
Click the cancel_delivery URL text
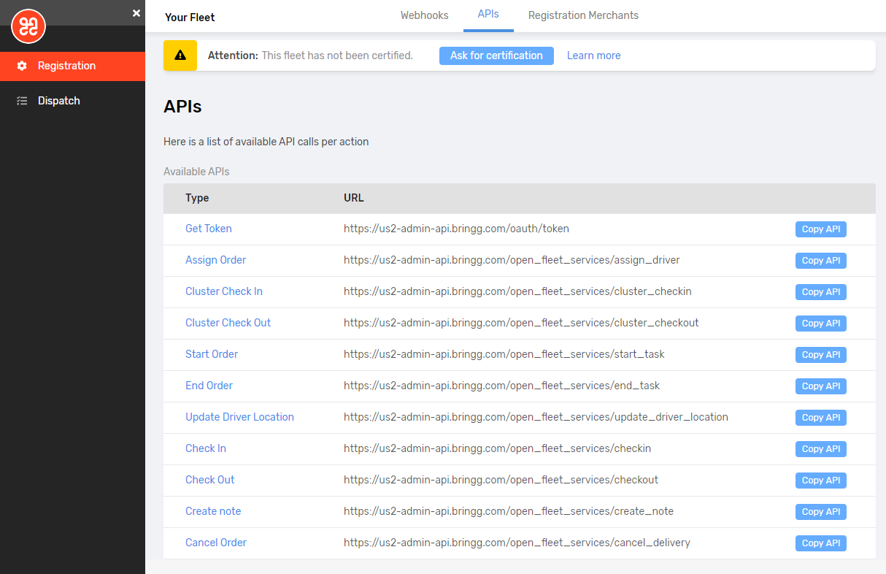coord(517,543)
